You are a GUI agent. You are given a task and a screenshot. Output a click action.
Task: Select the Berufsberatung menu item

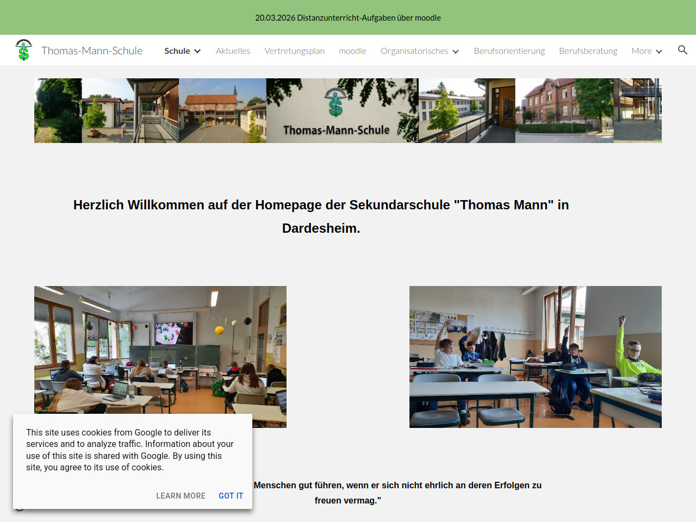[588, 51]
